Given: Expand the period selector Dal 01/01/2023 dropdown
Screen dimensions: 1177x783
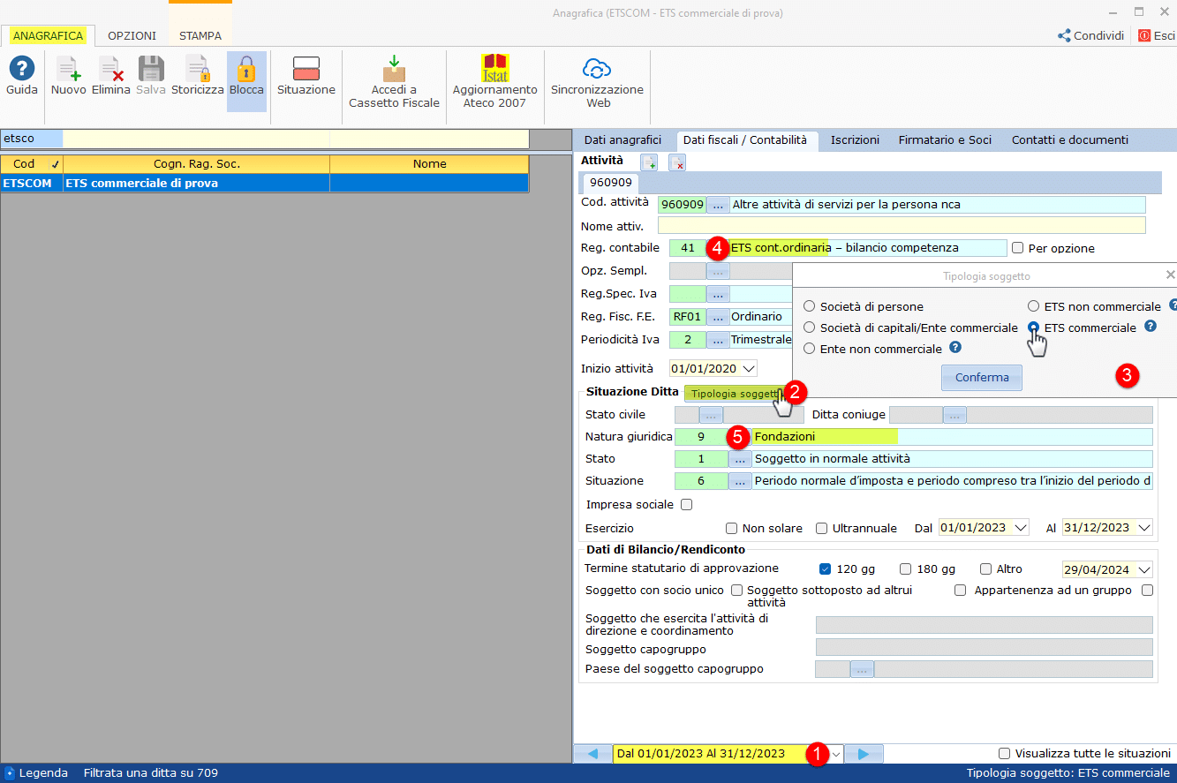Looking at the screenshot, I should (x=835, y=754).
